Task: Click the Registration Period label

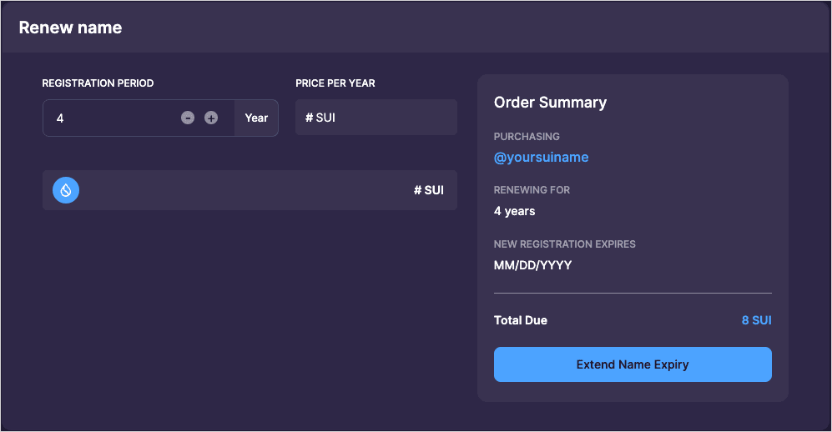Action: (98, 83)
